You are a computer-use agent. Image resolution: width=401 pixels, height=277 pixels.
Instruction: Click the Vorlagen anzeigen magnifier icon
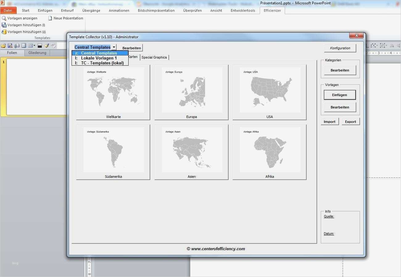[4, 18]
